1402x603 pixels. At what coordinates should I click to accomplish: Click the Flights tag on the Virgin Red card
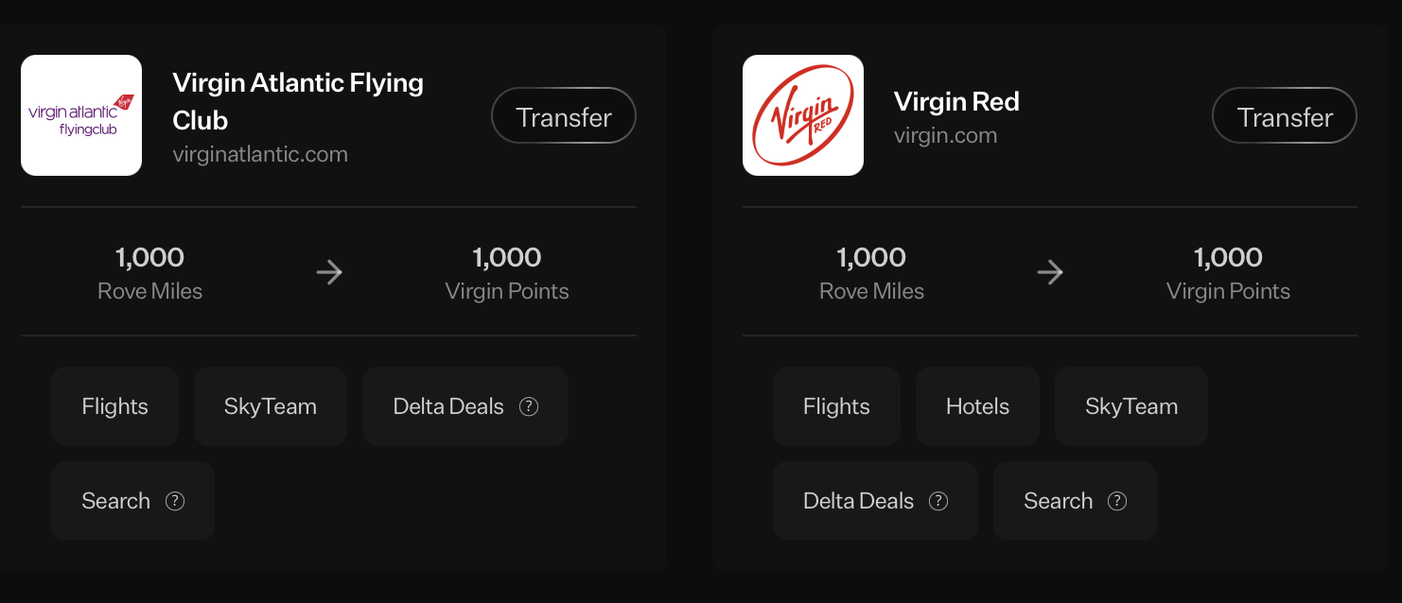coord(836,405)
